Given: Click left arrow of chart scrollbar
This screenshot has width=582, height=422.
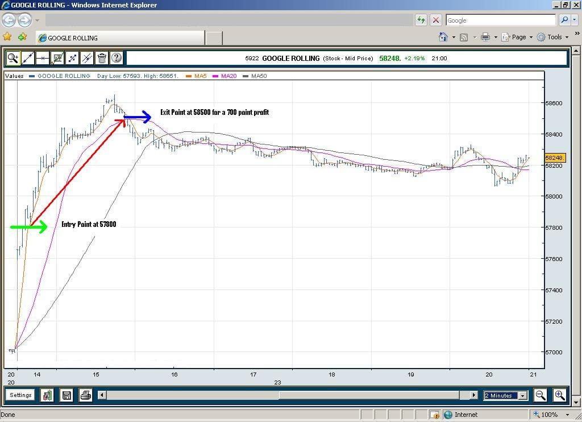Looking at the screenshot, I should (x=102, y=395).
